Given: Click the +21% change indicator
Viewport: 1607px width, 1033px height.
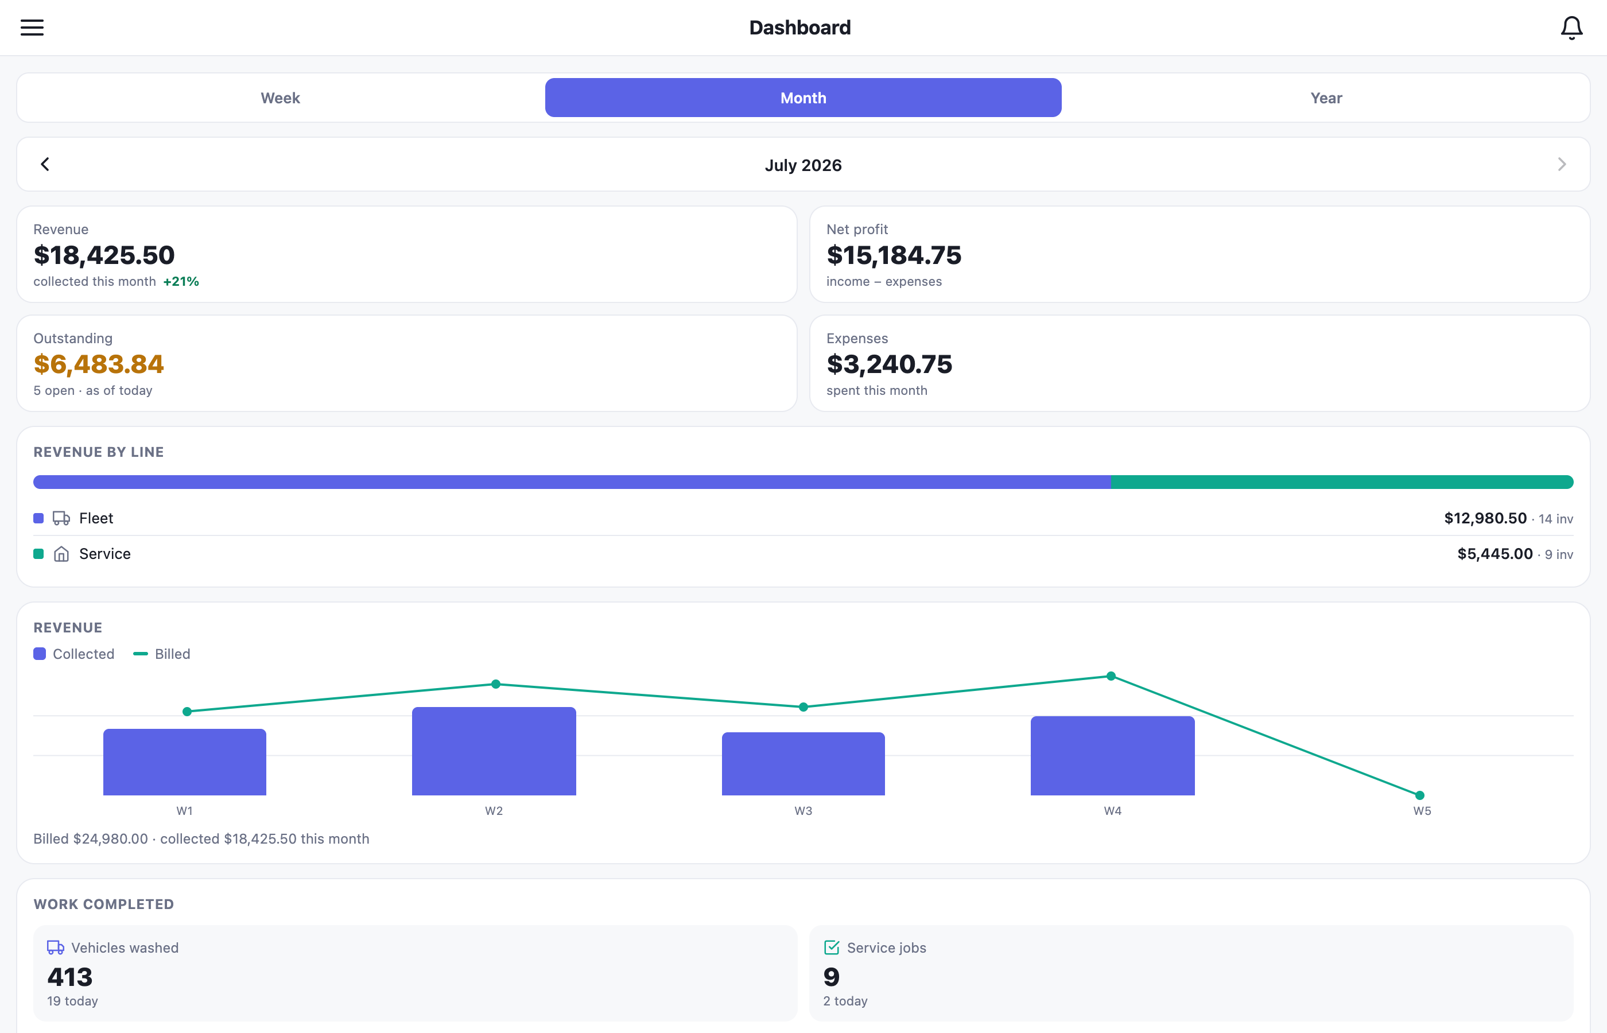Looking at the screenshot, I should [x=181, y=282].
